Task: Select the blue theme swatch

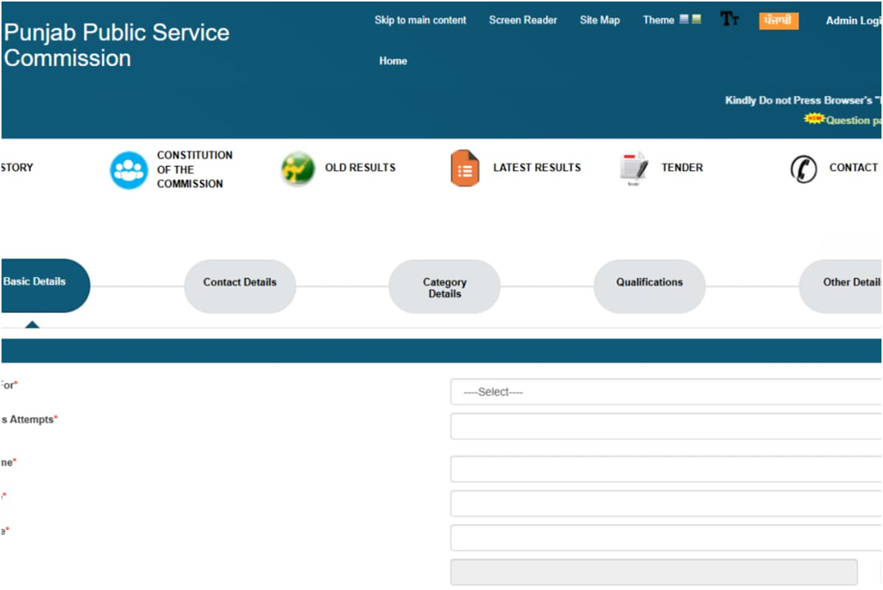Action: coord(684,20)
